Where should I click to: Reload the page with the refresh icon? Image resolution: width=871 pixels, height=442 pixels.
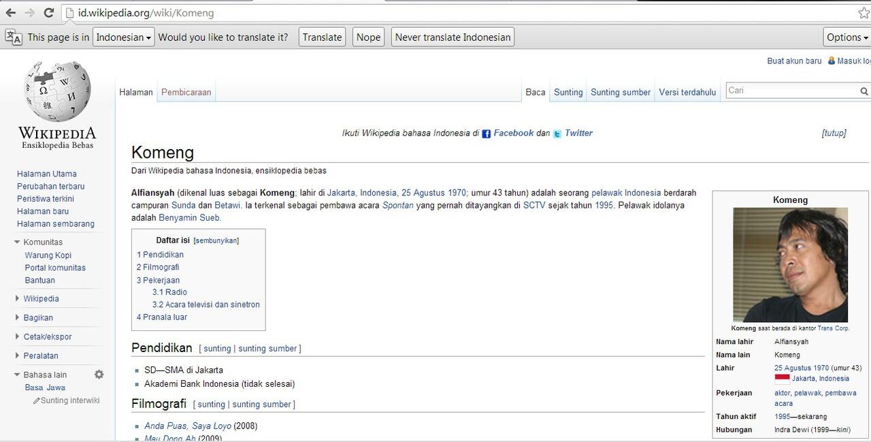point(49,13)
